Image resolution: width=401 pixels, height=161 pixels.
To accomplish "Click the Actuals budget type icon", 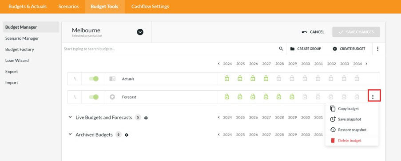I will tap(112, 79).
